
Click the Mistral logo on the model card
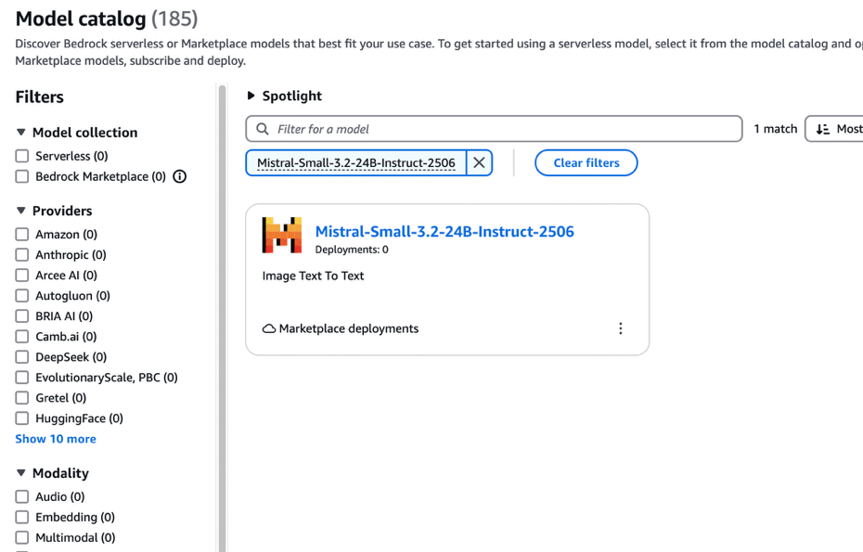point(282,235)
